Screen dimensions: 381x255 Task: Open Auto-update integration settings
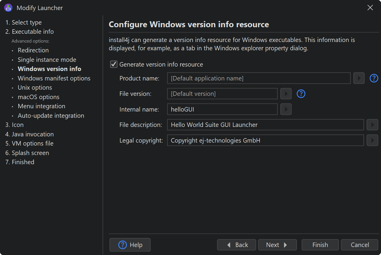pyautogui.click(x=51, y=116)
